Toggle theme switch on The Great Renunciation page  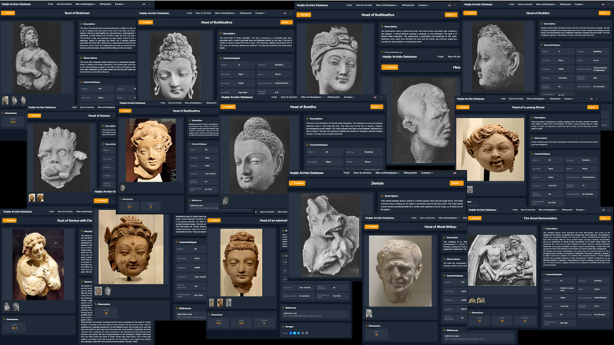click(608, 210)
